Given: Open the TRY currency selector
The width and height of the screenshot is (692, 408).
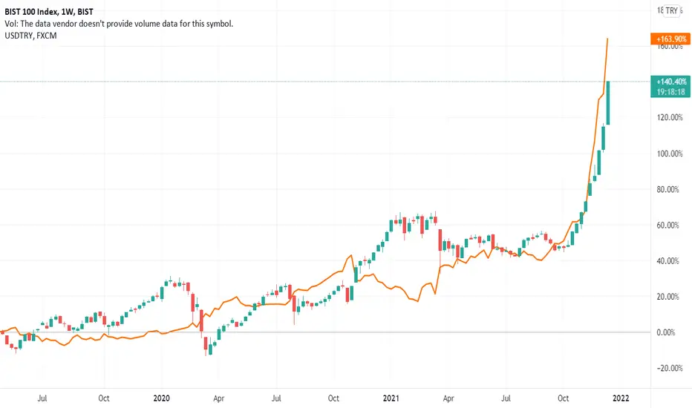Looking at the screenshot, I should point(671,10).
